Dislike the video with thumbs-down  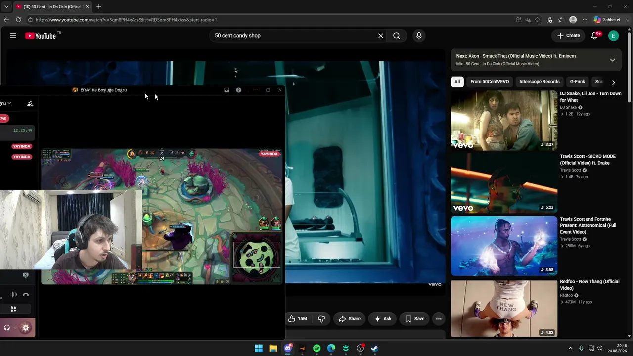[x=321, y=319]
